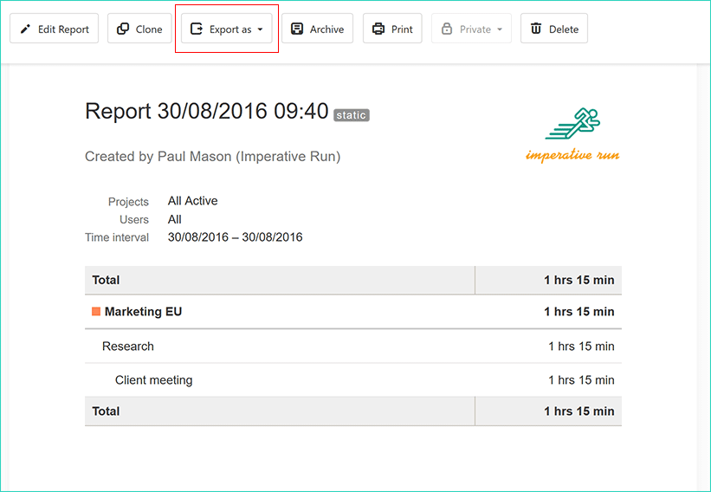The image size is (711, 492).
Task: Click the Print button label
Action: [x=402, y=29]
